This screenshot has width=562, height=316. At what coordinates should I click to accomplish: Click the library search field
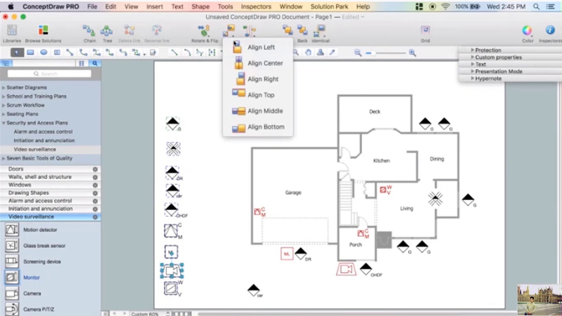coord(49,74)
